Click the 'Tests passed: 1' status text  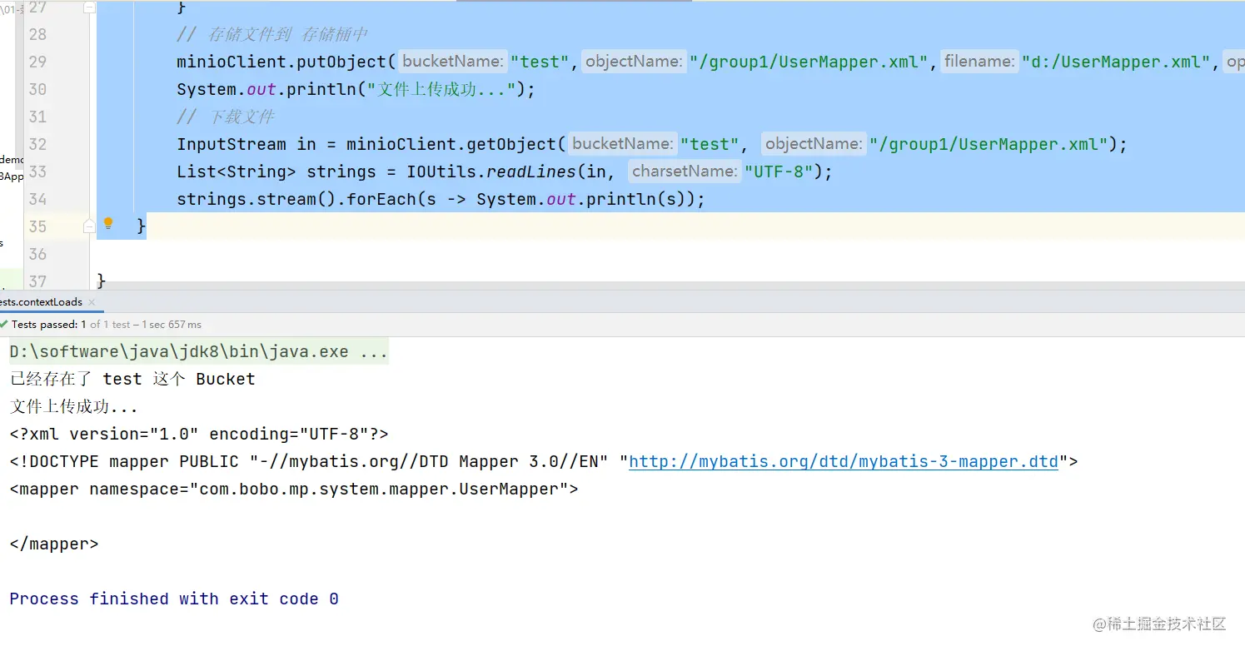pos(49,325)
